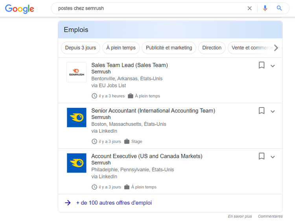295x224 pixels.
Task: Click 'Philadelphie, Pennsylvanie, États-Unis' location text
Action: coord(133,170)
